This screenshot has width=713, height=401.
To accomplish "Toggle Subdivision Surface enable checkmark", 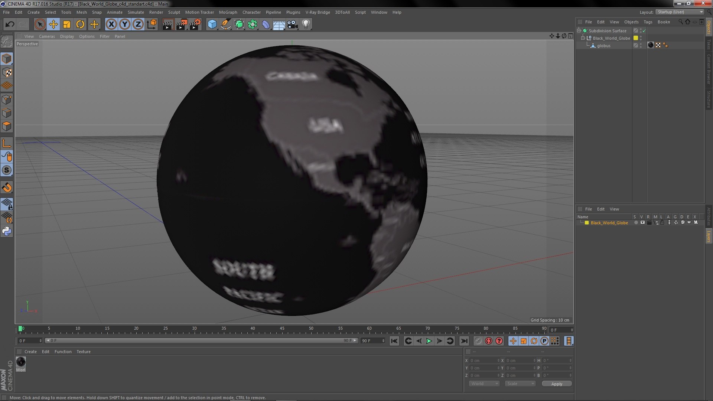I will click(644, 31).
